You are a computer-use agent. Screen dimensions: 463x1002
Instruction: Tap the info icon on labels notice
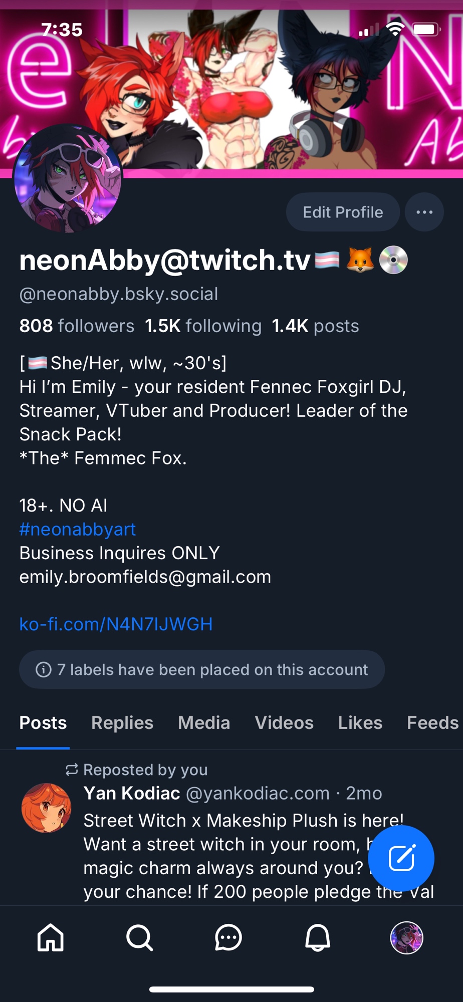(x=44, y=669)
